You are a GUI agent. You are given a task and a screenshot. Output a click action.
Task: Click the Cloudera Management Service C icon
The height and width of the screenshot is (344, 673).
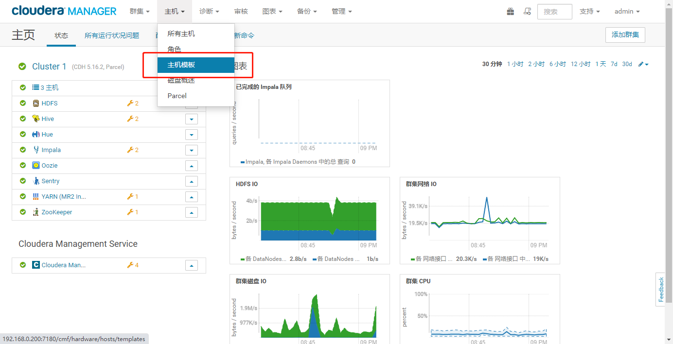pyautogui.click(x=36, y=265)
